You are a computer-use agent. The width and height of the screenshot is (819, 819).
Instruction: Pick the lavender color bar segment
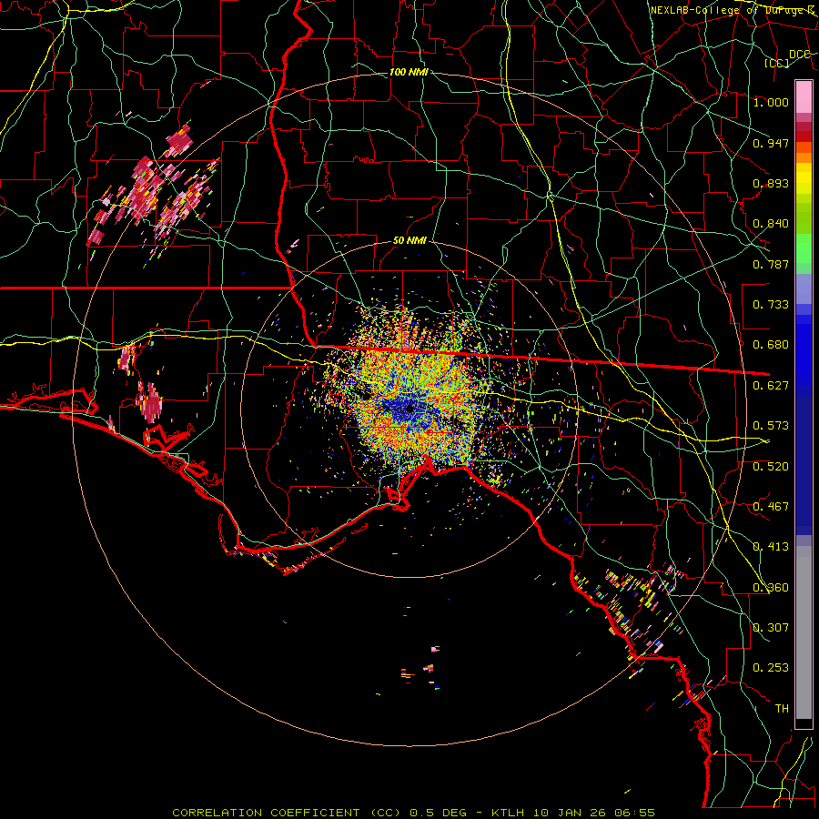[804, 289]
